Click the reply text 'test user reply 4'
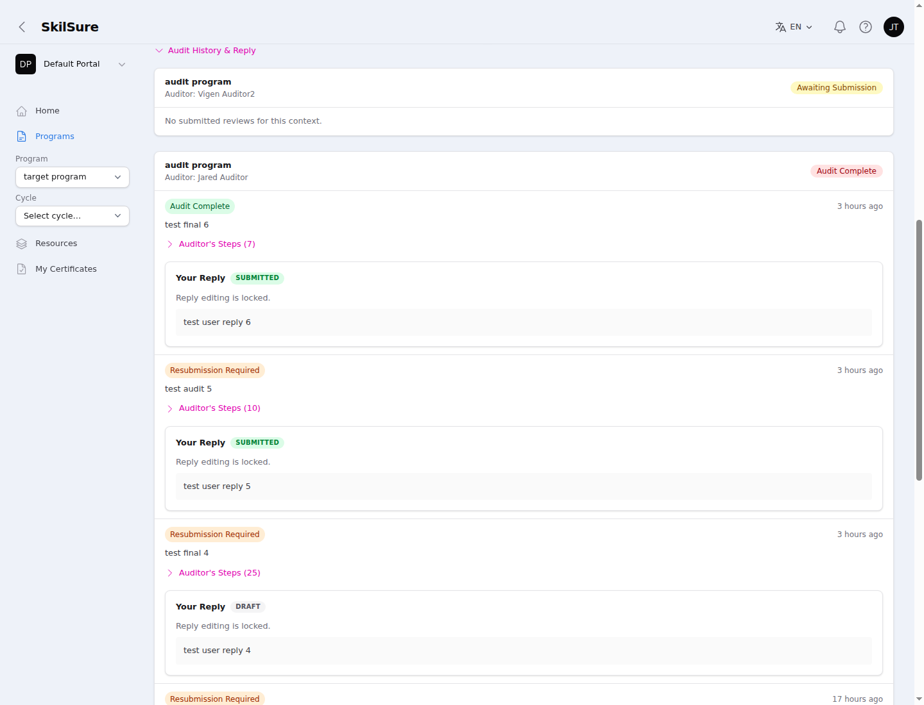 (217, 651)
